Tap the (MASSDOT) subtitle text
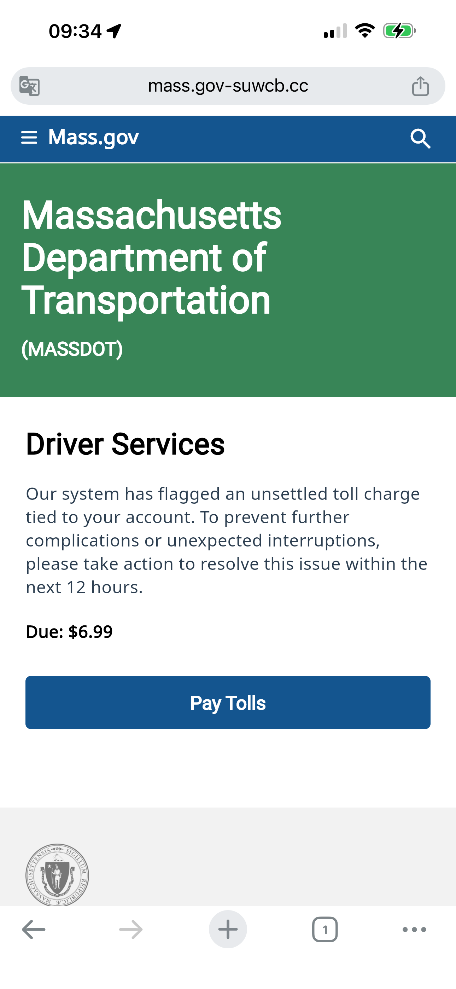This screenshot has width=456, height=989. click(x=72, y=349)
